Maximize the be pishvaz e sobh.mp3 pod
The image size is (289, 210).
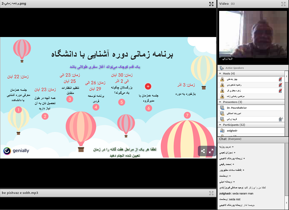tap(211, 193)
